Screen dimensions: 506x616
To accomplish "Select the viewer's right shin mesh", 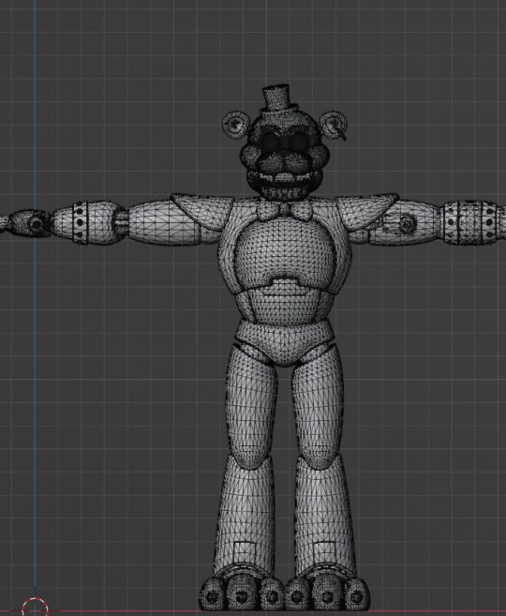I will pyautogui.click(x=323, y=518).
